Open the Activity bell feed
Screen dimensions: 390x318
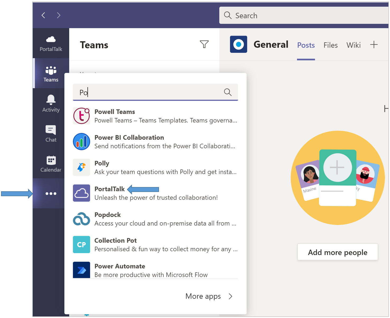[x=51, y=104]
